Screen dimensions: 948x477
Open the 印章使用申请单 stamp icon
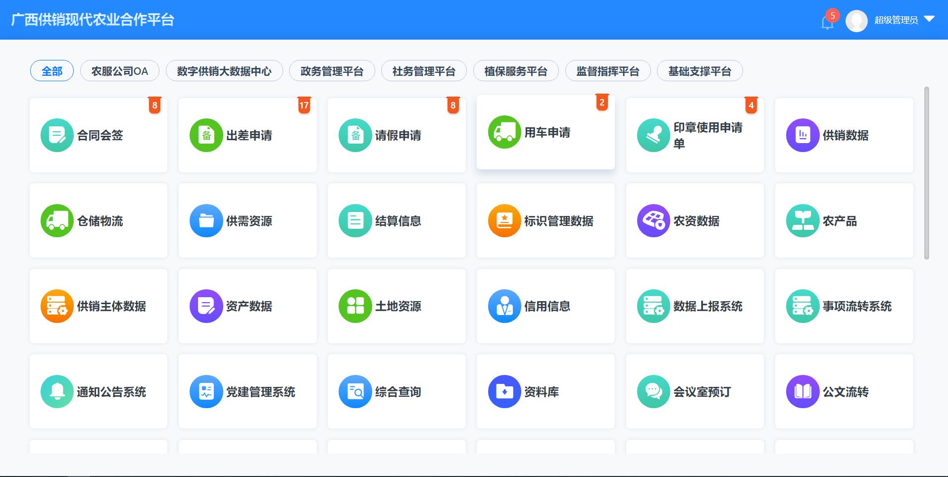point(653,135)
